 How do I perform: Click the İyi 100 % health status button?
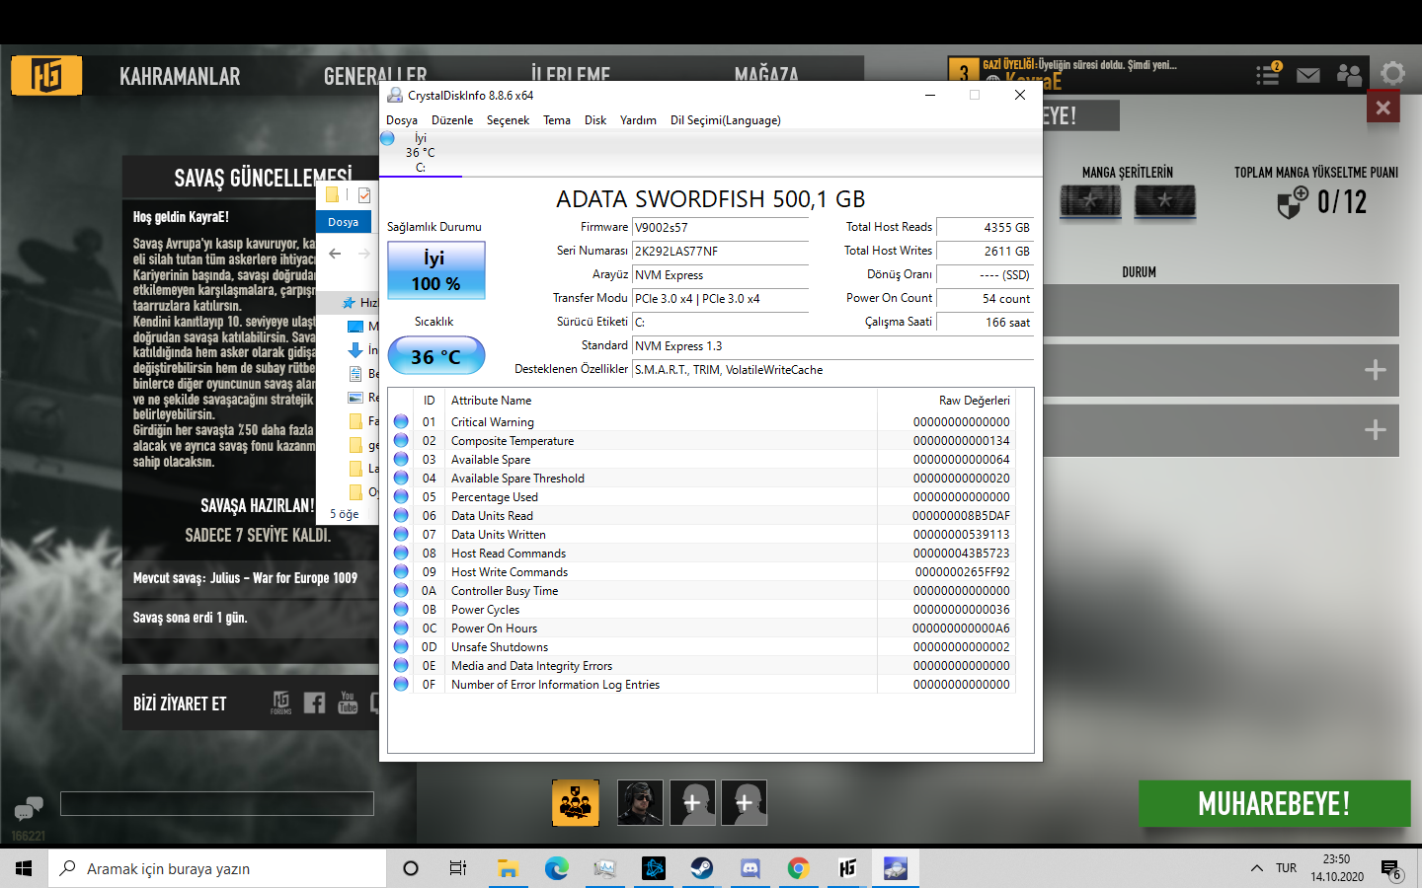[x=435, y=270]
